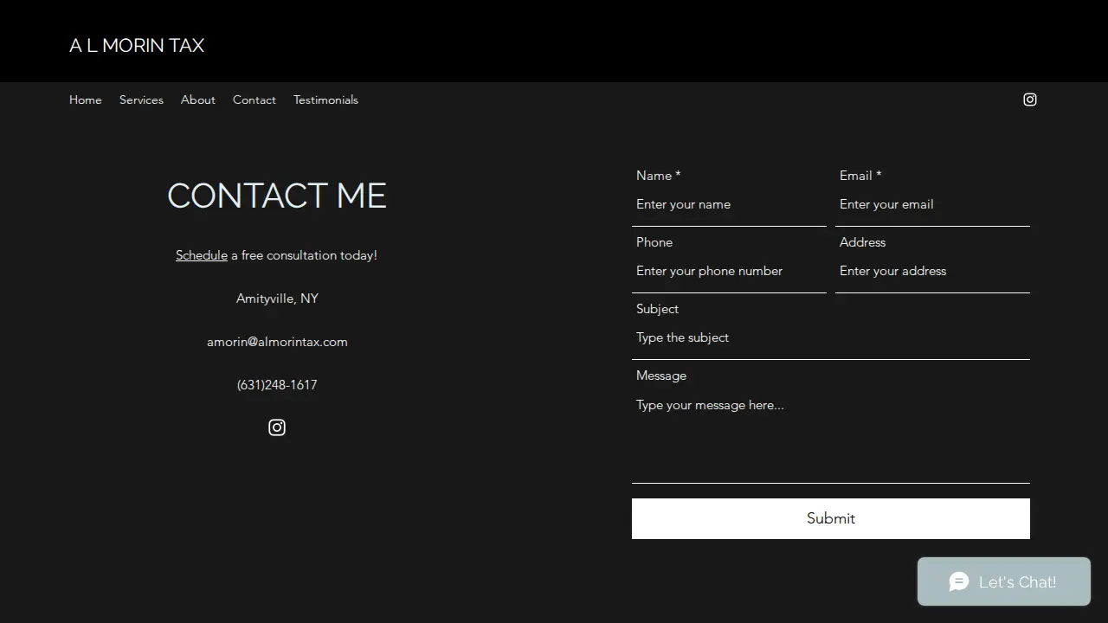The height and width of the screenshot is (623, 1108).
Task: Open the Testimonials menu item
Action: click(325, 100)
